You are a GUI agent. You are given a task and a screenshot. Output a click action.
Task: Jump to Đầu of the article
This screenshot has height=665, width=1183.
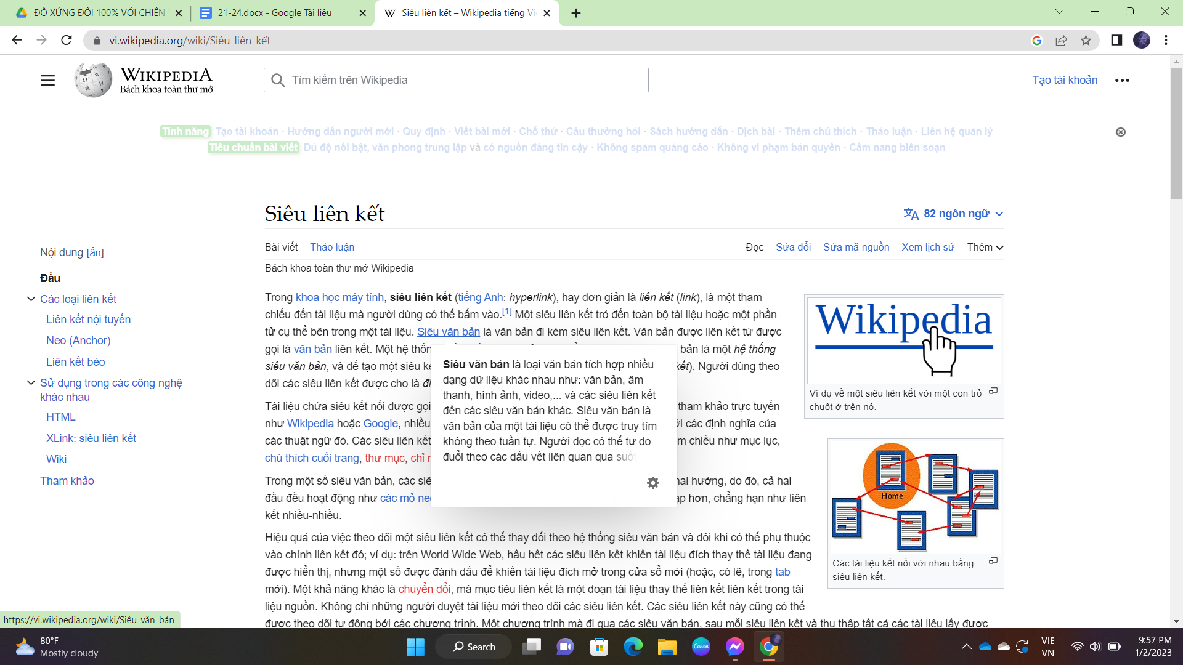pyautogui.click(x=50, y=278)
